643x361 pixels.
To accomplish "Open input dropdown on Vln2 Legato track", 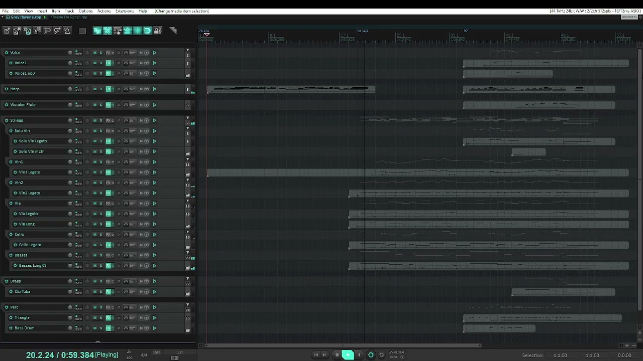I will [x=146, y=193].
